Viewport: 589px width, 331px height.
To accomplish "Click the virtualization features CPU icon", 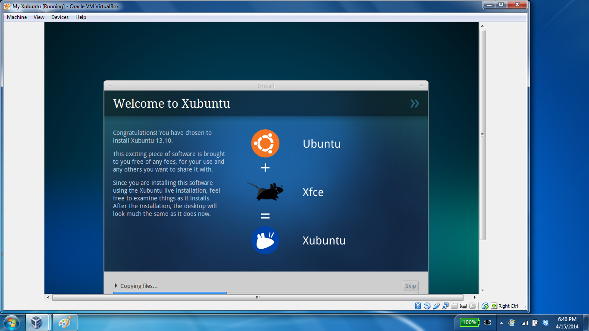I will 473,306.
